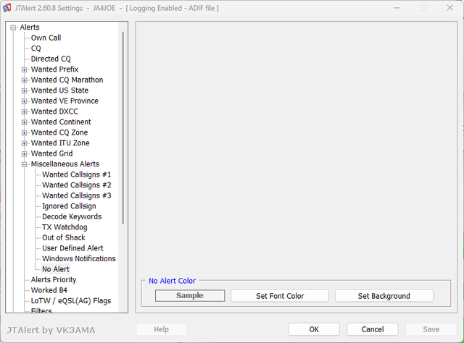Expand the Wanted US State node
This screenshot has width=464, height=343.
point(24,90)
